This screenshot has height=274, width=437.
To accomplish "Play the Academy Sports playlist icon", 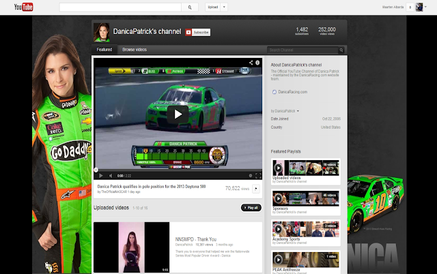I will coord(278,229).
